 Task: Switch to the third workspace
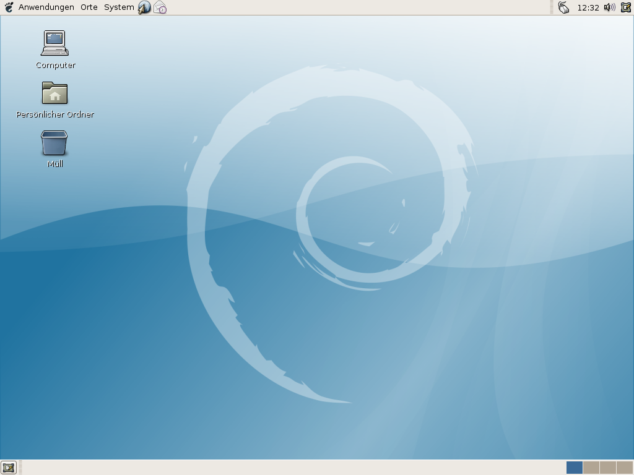607,468
